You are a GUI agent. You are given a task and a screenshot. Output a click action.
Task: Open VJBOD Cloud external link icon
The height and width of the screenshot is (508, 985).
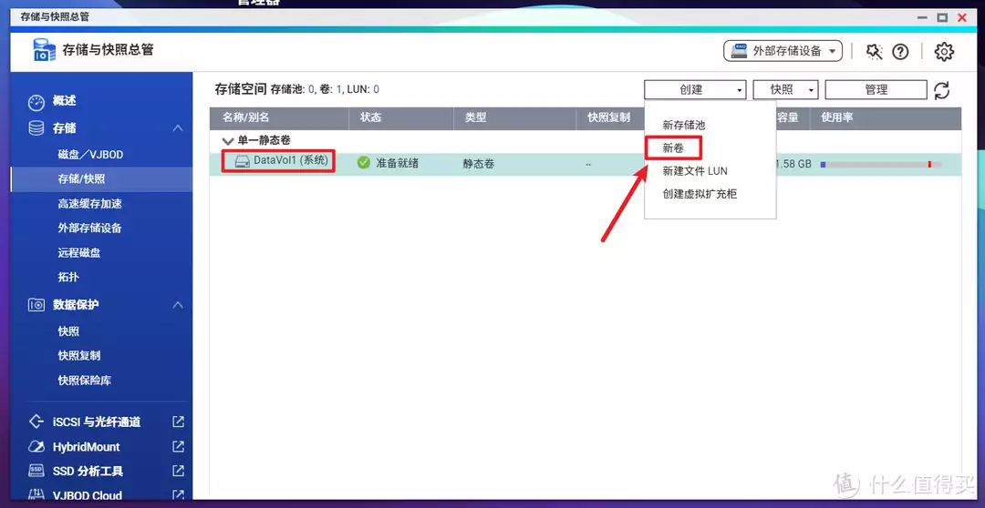point(179,495)
